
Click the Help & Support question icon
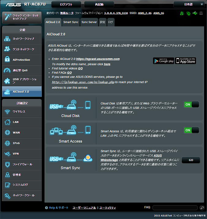pos(46,208)
